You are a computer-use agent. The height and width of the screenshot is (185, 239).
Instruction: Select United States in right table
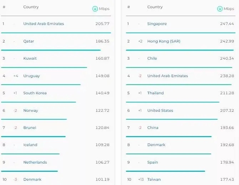[160, 111]
